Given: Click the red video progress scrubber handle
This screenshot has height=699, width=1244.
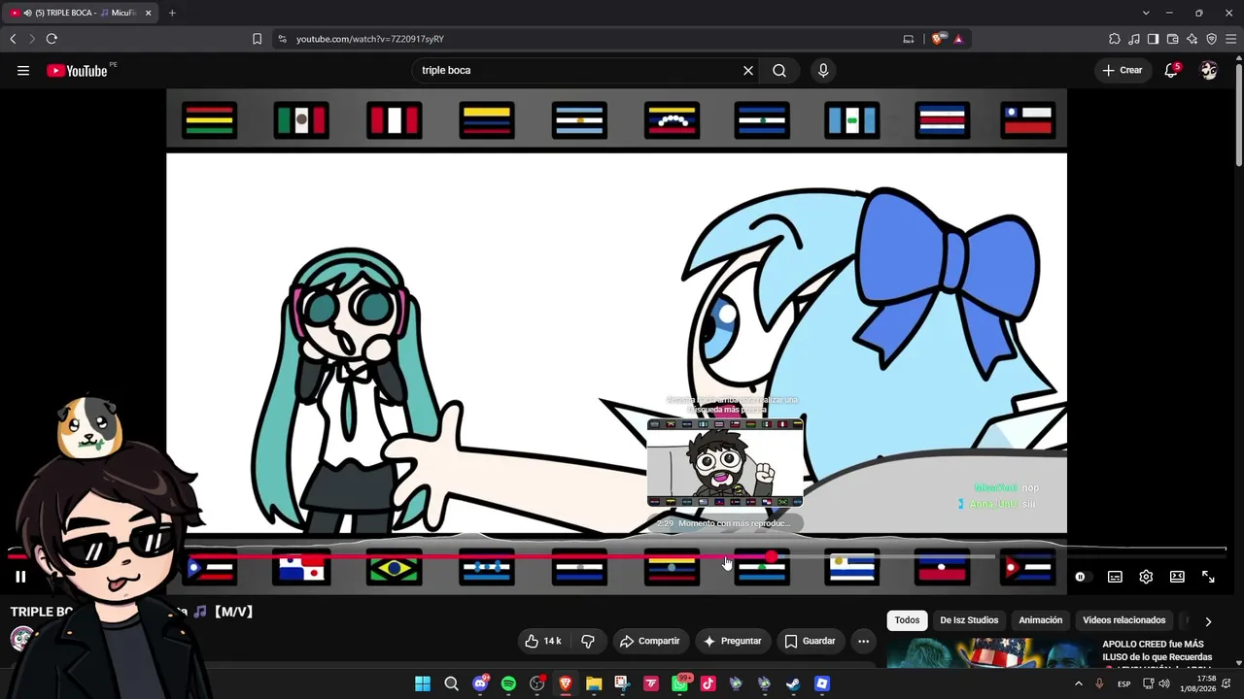Looking at the screenshot, I should pyautogui.click(x=771, y=556).
